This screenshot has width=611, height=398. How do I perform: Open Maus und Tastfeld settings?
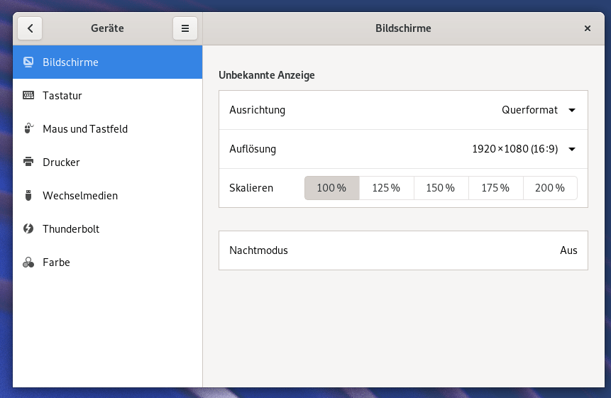(x=108, y=129)
